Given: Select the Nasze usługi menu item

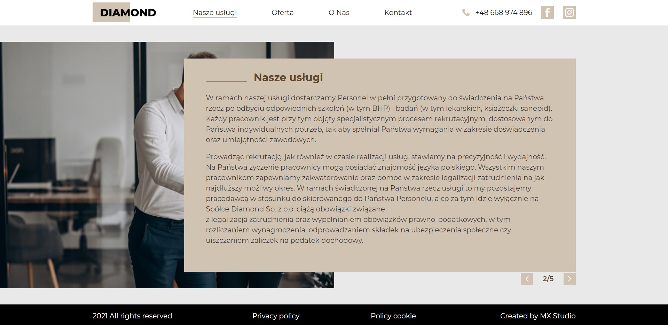Looking at the screenshot, I should 214,13.
